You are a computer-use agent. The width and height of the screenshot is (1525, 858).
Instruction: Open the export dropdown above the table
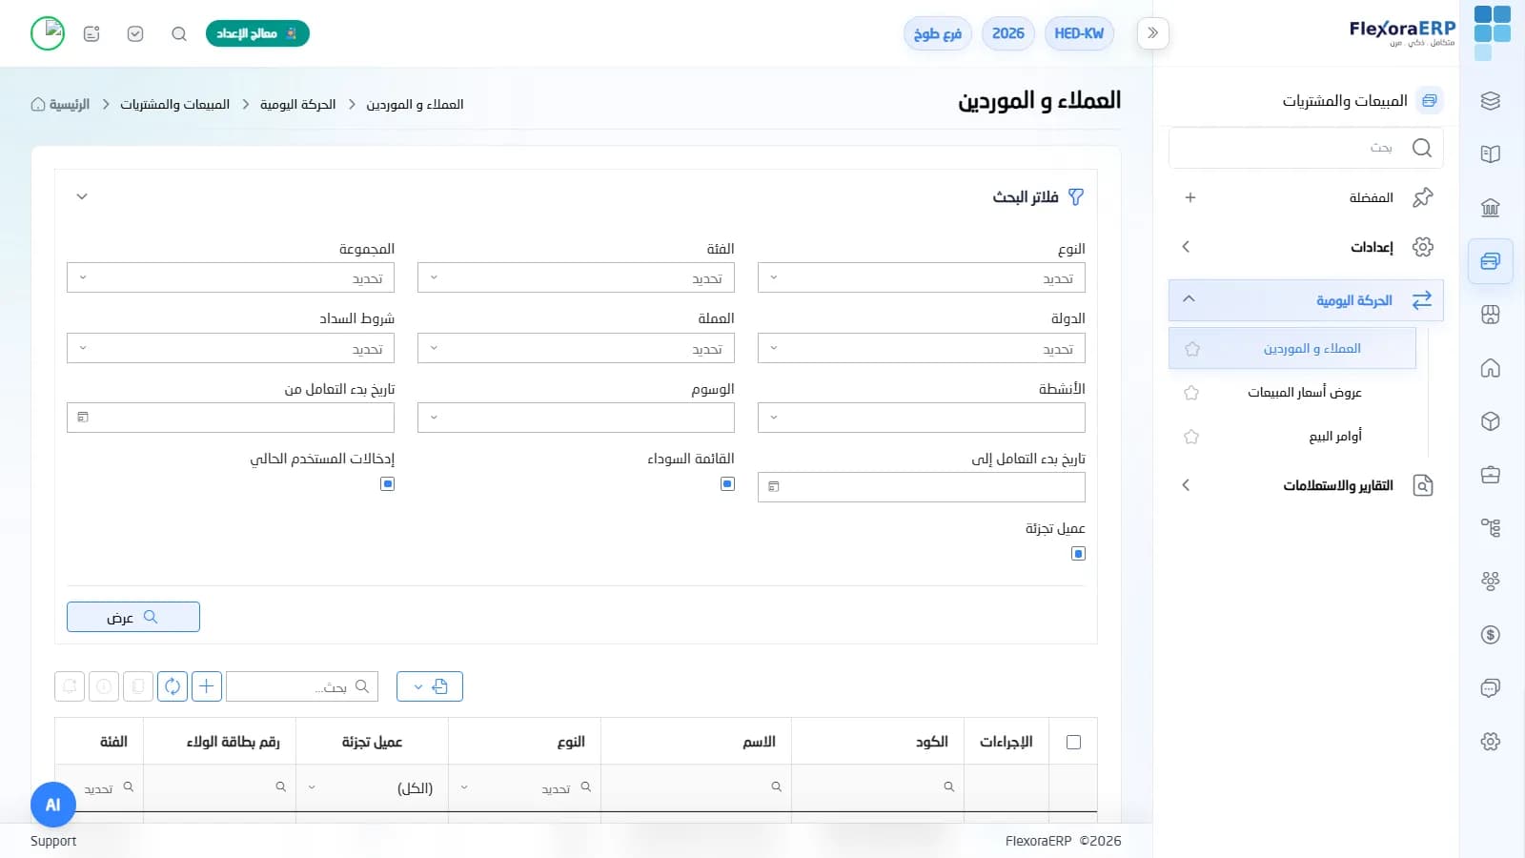430,686
